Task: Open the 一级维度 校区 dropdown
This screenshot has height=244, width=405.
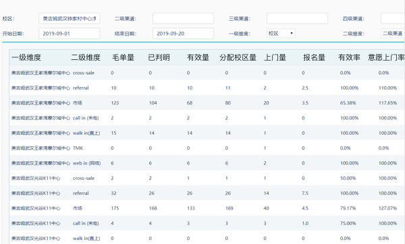Action: pos(281,33)
